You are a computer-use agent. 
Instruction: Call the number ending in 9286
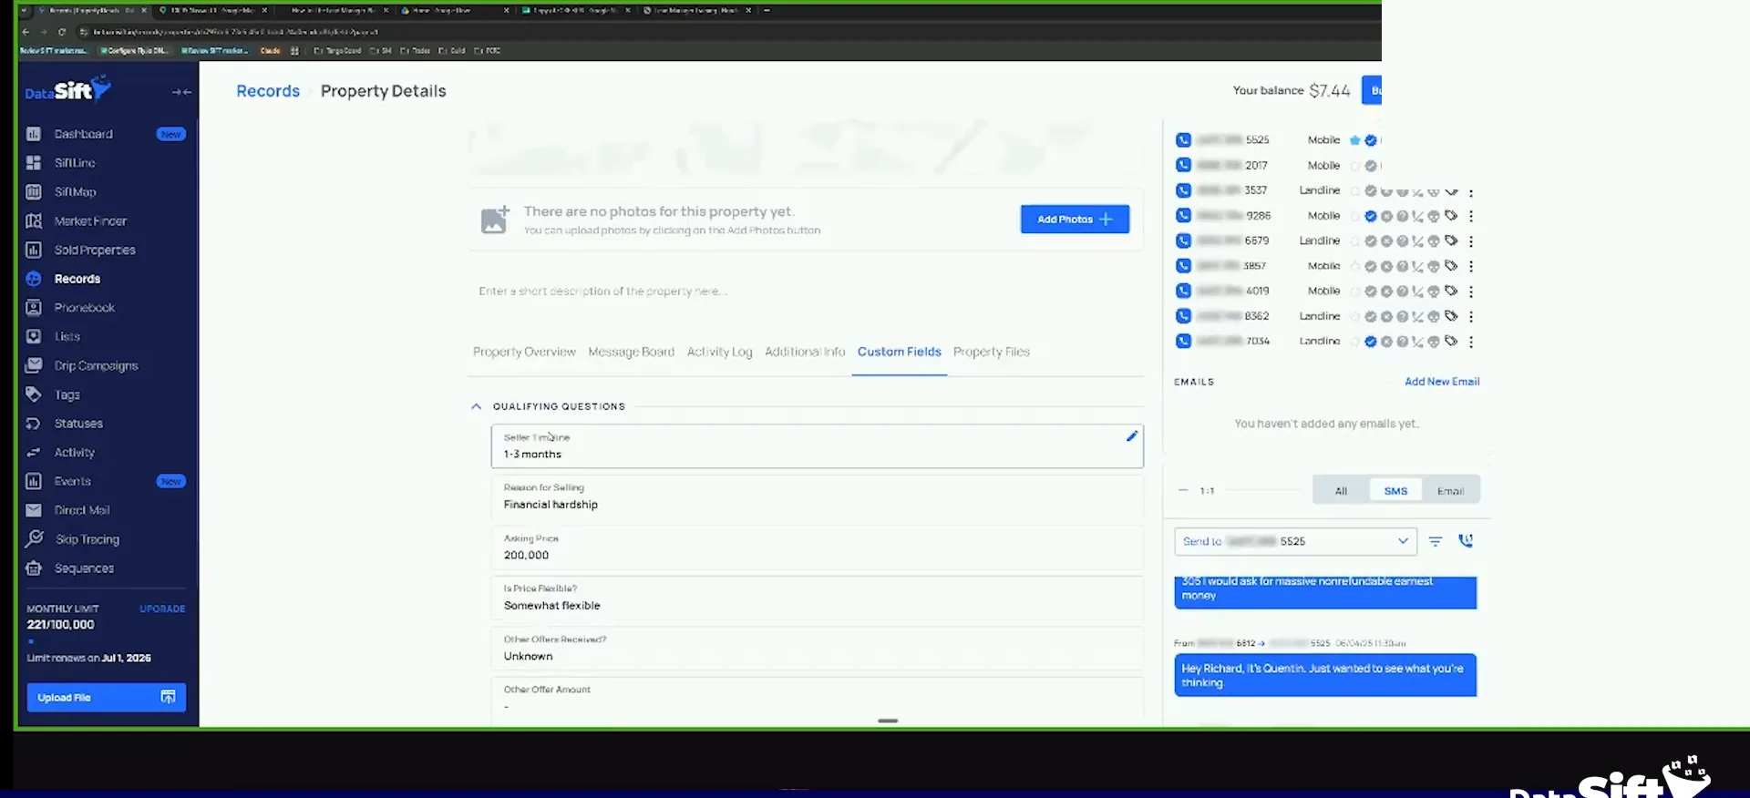click(1183, 216)
